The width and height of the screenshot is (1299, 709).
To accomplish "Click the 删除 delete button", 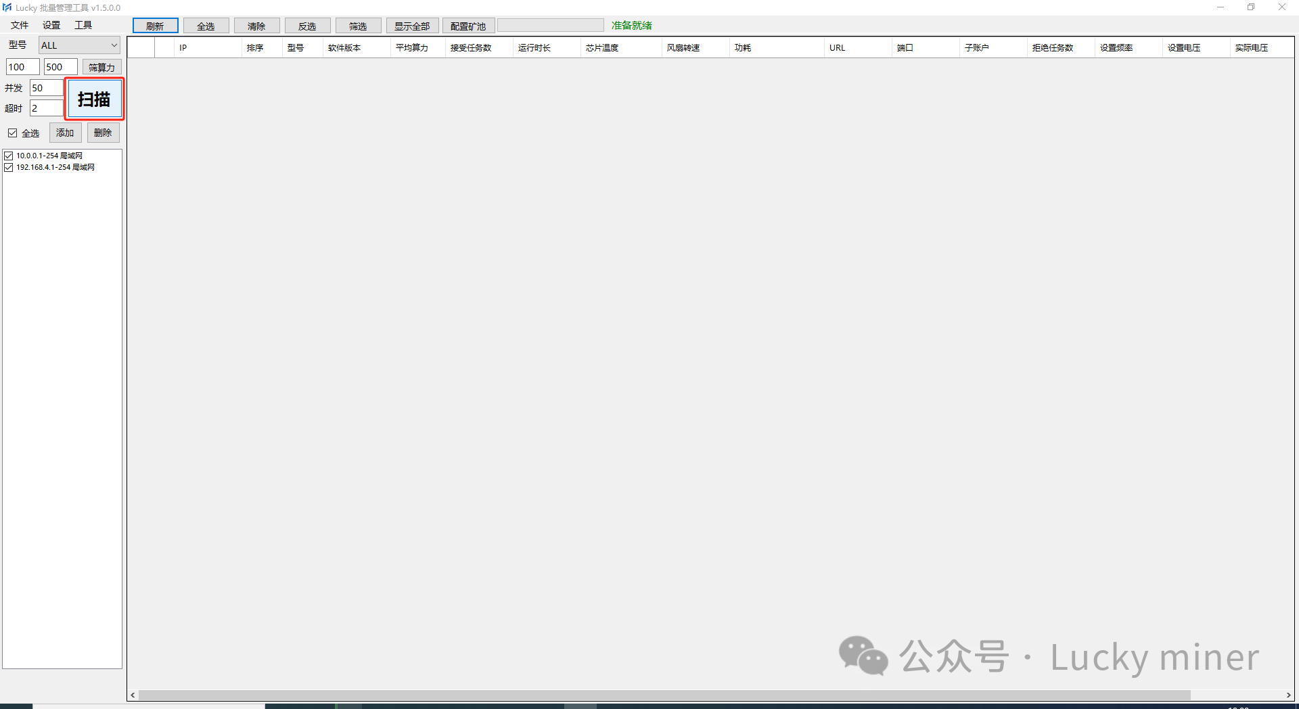I will coord(103,133).
